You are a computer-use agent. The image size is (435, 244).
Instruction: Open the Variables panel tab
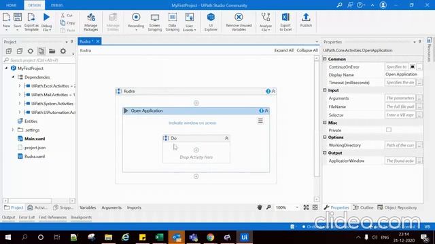(88, 207)
